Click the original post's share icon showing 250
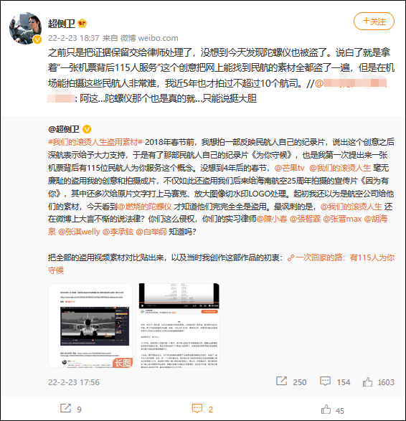This screenshot has height=421, width=406. click(x=281, y=381)
